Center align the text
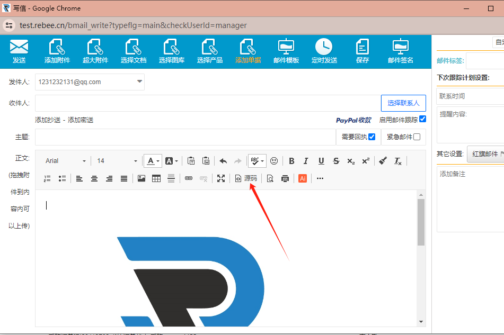 94,178
